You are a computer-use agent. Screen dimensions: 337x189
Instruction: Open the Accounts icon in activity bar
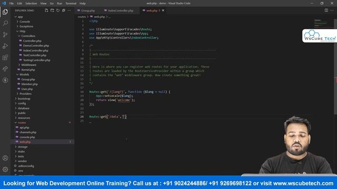click(5, 158)
